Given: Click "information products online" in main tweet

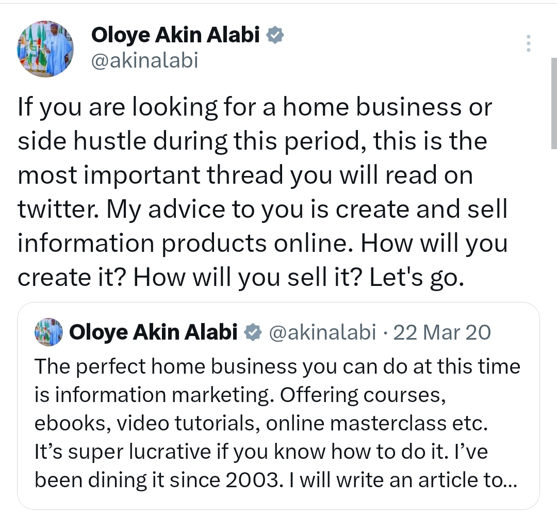Looking at the screenshot, I should (x=179, y=243).
